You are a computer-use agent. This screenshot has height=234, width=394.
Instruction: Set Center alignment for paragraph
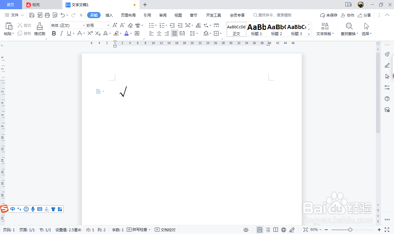(159, 33)
